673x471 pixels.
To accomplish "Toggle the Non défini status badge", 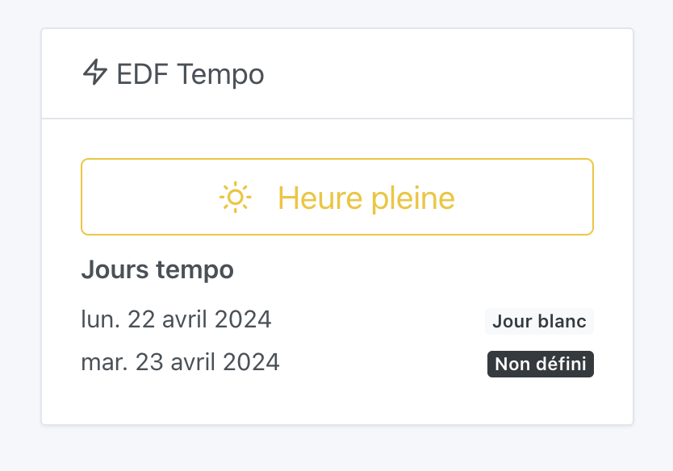I will click(540, 364).
